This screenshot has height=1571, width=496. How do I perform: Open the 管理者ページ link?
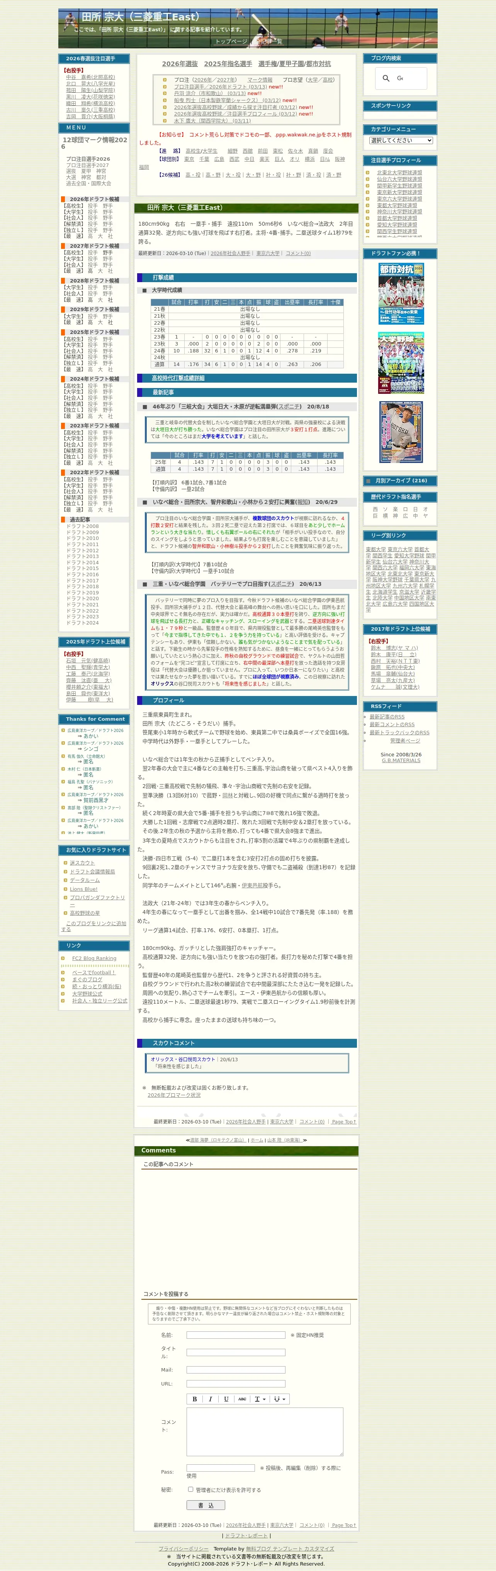tap(404, 740)
